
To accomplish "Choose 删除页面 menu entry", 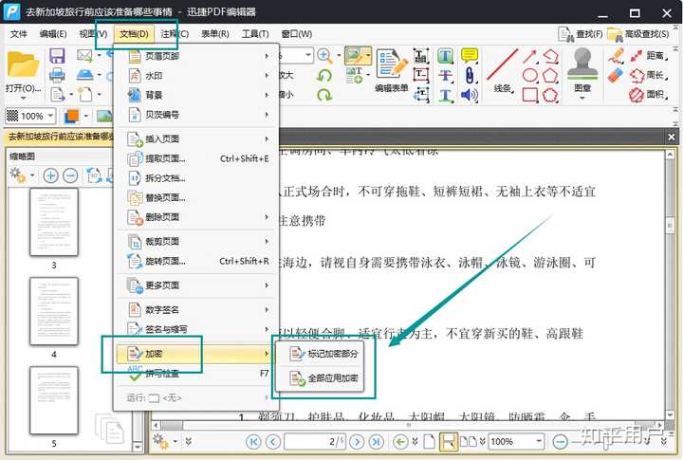I will pos(196,217).
